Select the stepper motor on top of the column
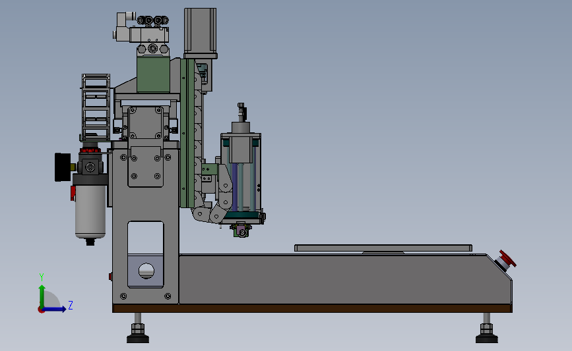Viewport: 572px width, 351px height. [x=201, y=33]
